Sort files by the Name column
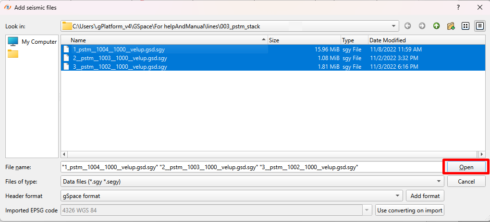 pyautogui.click(x=165, y=40)
